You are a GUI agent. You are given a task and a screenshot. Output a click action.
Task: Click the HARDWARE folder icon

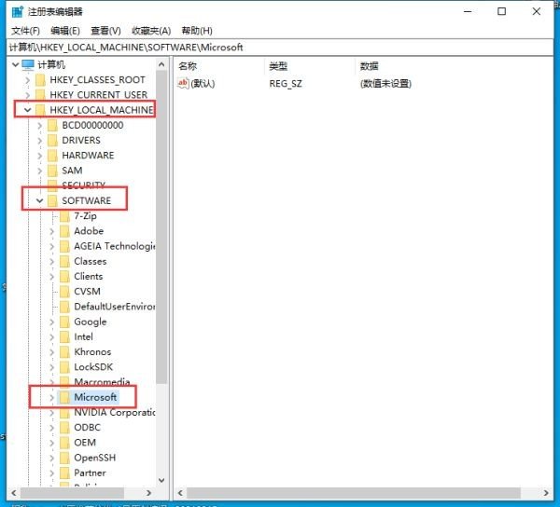pyautogui.click(x=53, y=155)
